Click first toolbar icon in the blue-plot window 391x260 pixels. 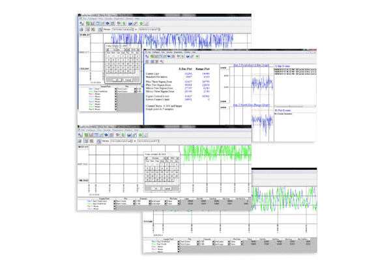click(x=82, y=23)
